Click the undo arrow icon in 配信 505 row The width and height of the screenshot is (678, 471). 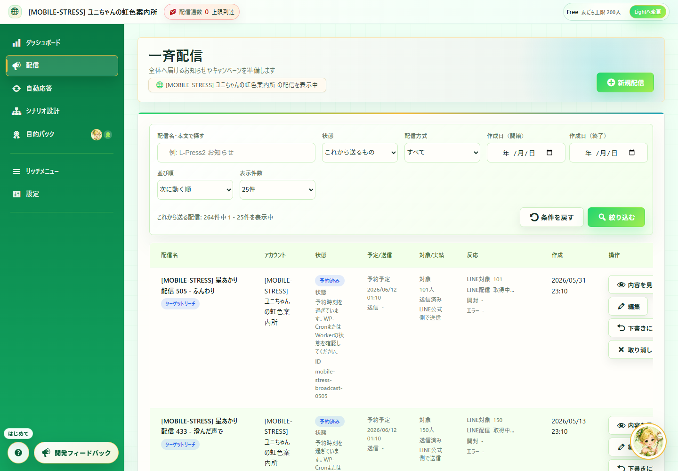621,328
